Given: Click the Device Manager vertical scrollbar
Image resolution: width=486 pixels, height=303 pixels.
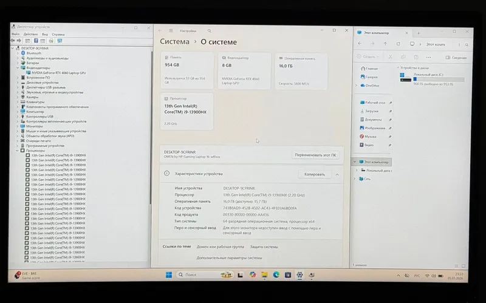Looking at the screenshot, I should 151,127.
